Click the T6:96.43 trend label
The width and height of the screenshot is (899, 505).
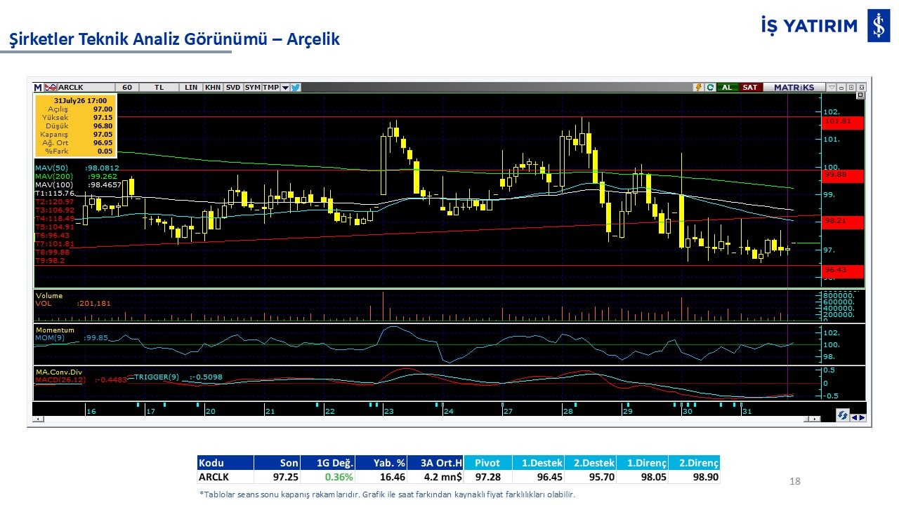point(53,236)
